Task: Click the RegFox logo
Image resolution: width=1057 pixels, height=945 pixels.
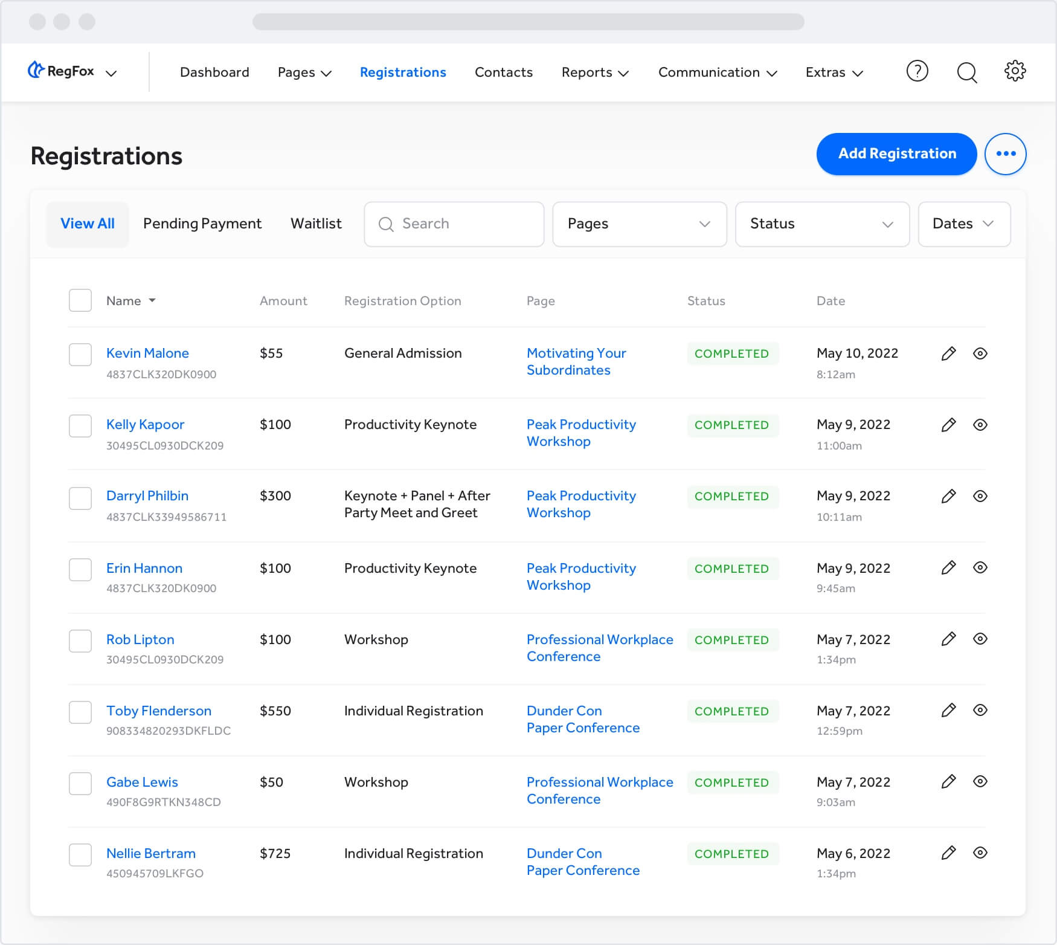Action: [x=62, y=71]
